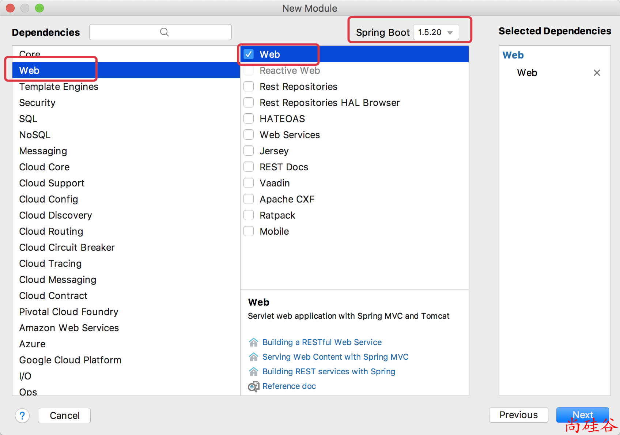The height and width of the screenshot is (435, 620).
Task: Open Building a RESTful Web Service link
Action: 322,342
